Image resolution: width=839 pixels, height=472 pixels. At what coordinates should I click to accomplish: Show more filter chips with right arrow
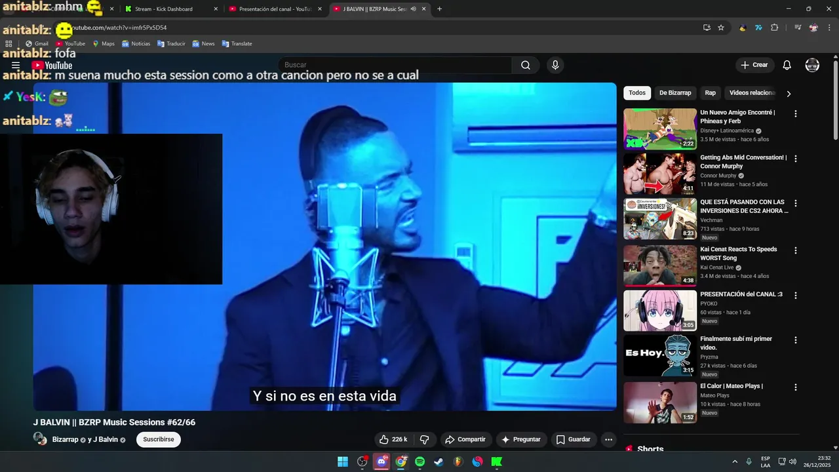click(x=789, y=93)
